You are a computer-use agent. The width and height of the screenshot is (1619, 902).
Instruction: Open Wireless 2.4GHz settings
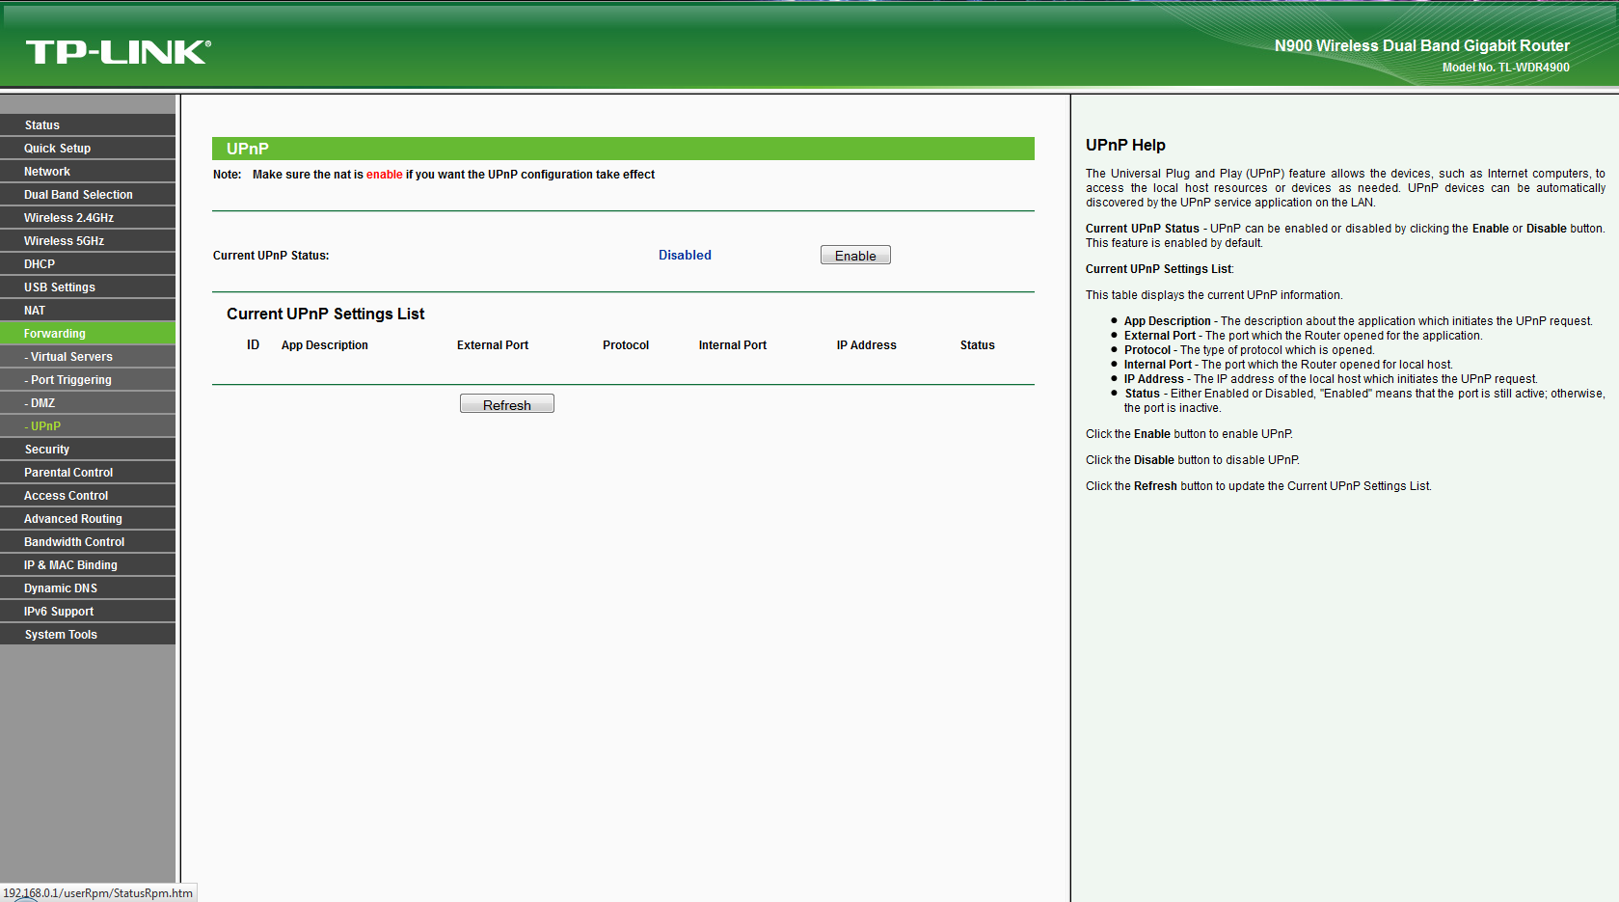88,218
